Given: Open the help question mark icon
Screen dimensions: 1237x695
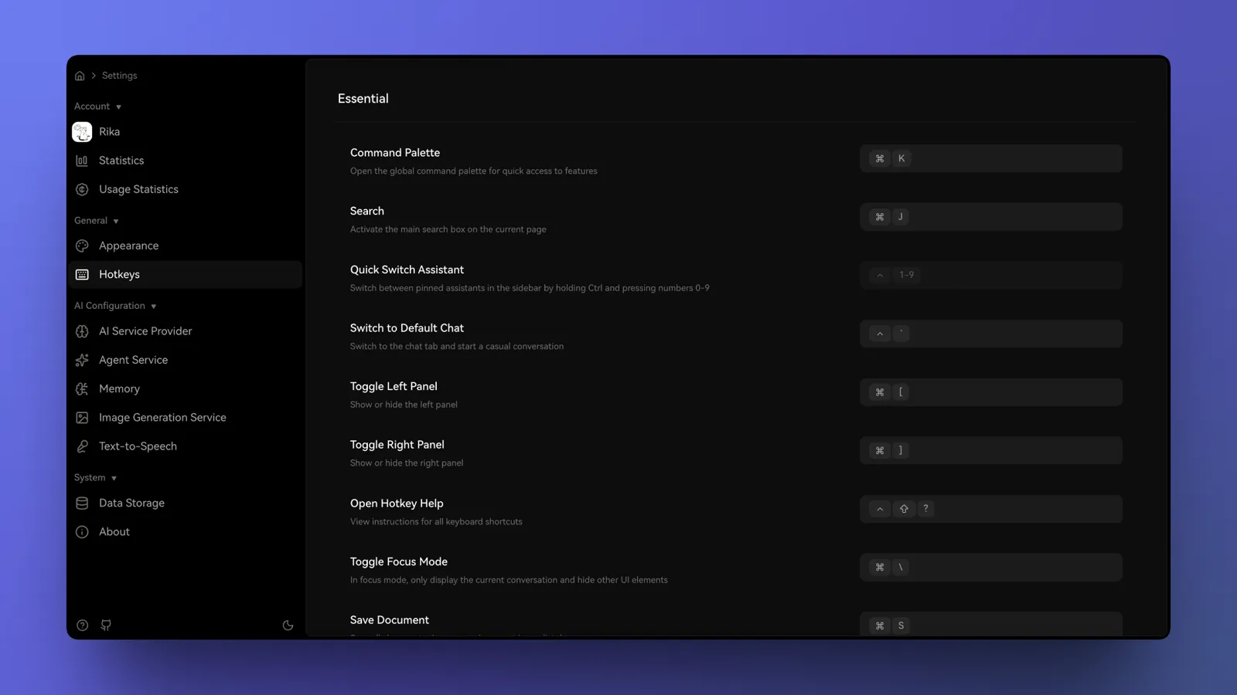Looking at the screenshot, I should point(82,625).
